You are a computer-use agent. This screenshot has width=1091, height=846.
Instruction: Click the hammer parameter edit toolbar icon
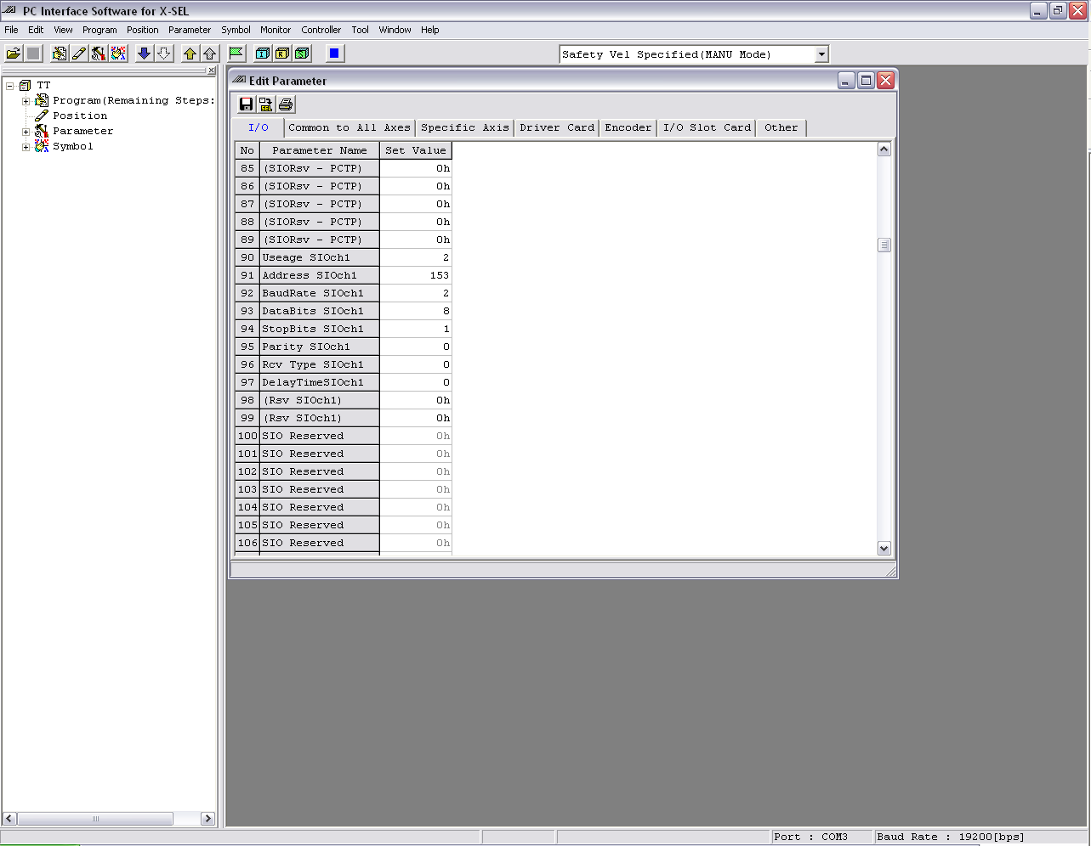coord(99,54)
